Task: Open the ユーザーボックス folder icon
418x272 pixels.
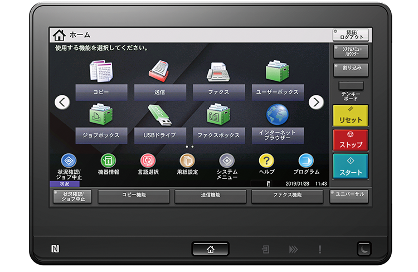Action: tap(277, 72)
